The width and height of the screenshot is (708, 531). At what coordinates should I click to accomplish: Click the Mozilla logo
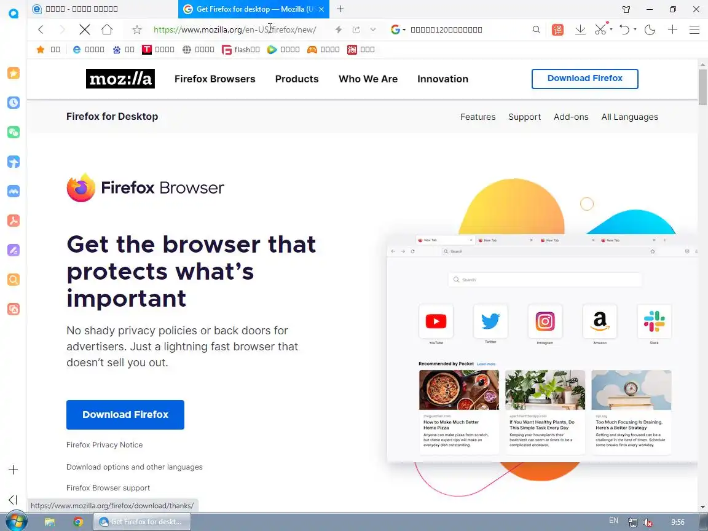[x=120, y=79]
